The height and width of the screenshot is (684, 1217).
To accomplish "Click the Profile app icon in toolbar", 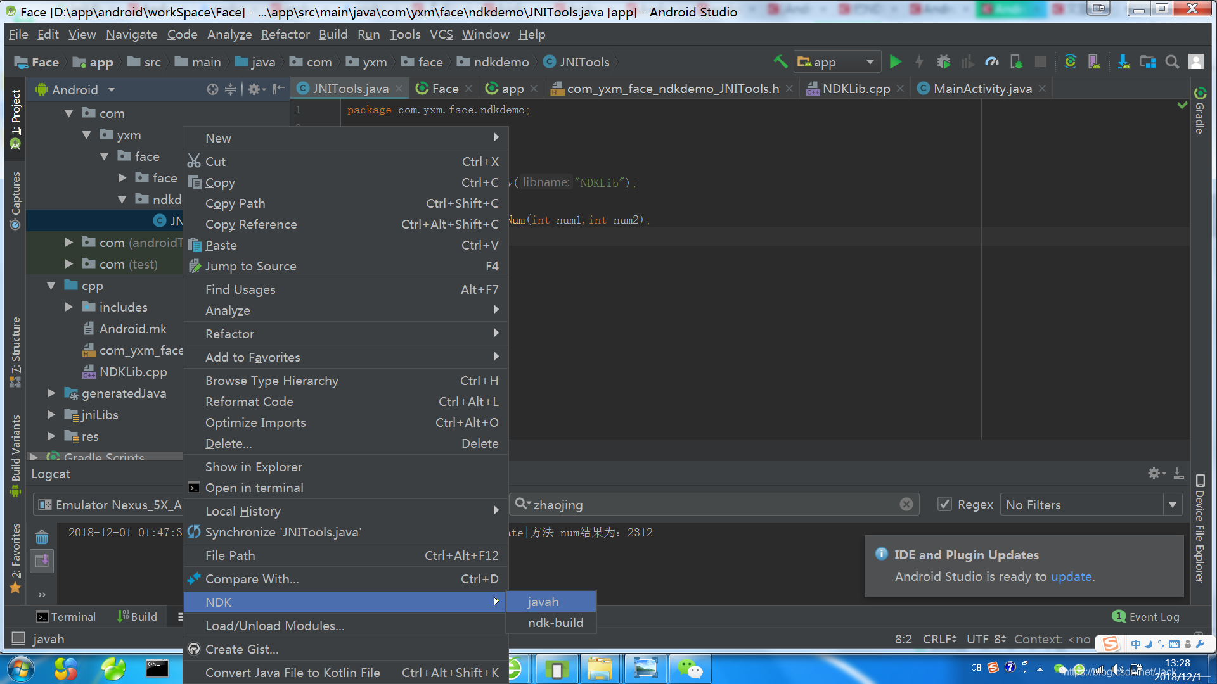I will tap(992, 63).
